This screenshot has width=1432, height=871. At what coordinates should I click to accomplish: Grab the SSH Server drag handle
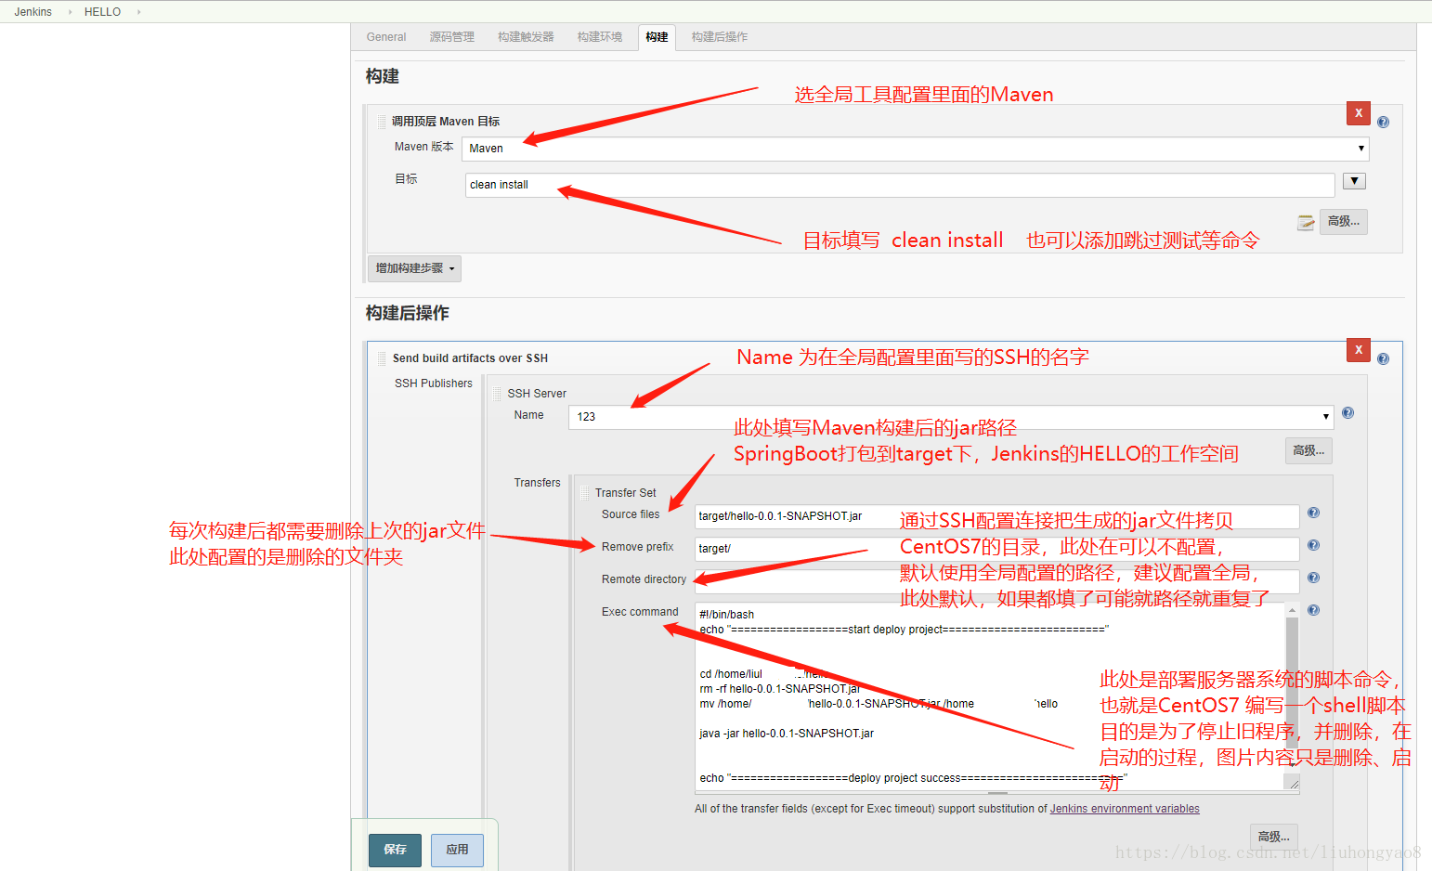click(x=497, y=394)
